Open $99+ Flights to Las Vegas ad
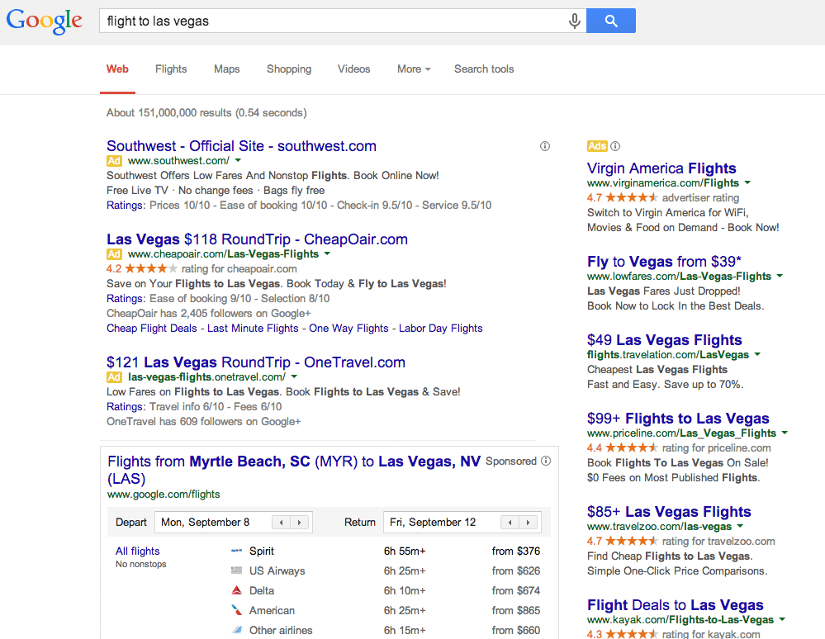The image size is (825, 639). coord(678,418)
